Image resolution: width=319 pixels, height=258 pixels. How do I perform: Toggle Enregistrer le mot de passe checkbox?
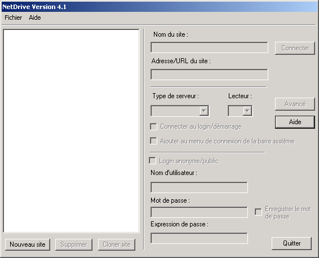point(258,212)
